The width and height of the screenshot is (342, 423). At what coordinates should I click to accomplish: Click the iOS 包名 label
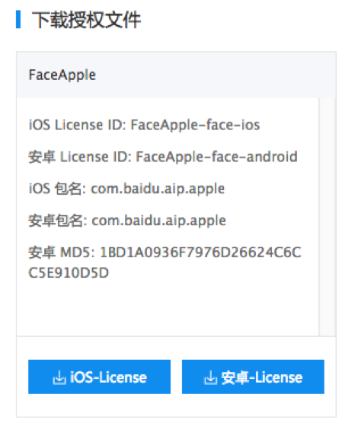pos(57,189)
